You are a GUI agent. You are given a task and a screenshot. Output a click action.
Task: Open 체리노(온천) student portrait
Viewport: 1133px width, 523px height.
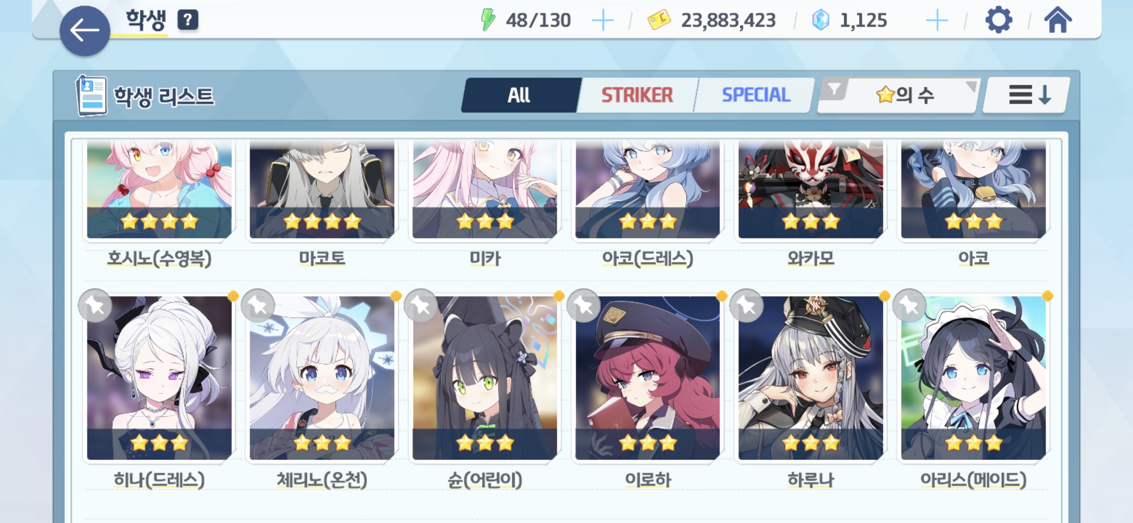322,378
